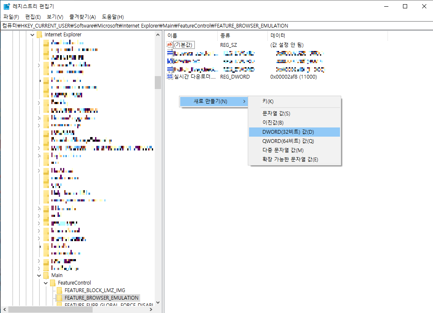Select the 실시간 다운로더 value entry
This screenshot has width=433, height=313.
195,76
